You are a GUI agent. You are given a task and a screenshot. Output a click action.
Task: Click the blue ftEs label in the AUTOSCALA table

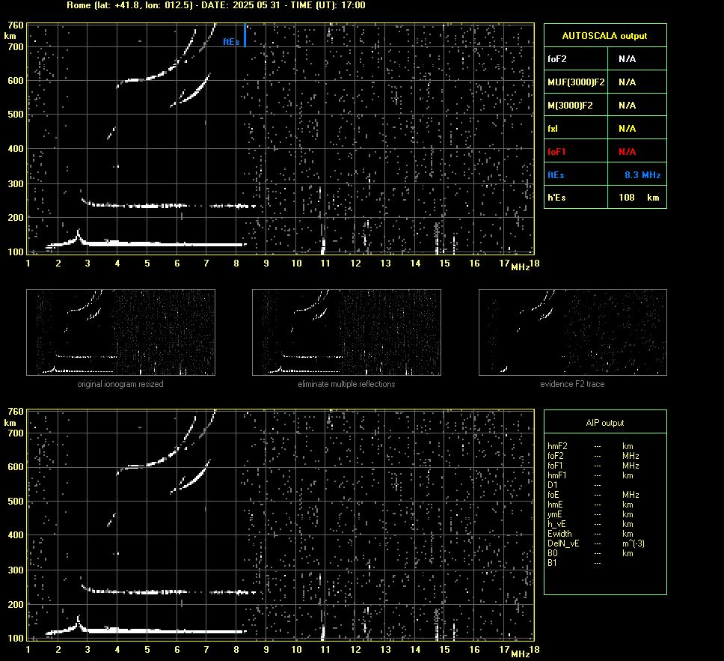click(556, 175)
